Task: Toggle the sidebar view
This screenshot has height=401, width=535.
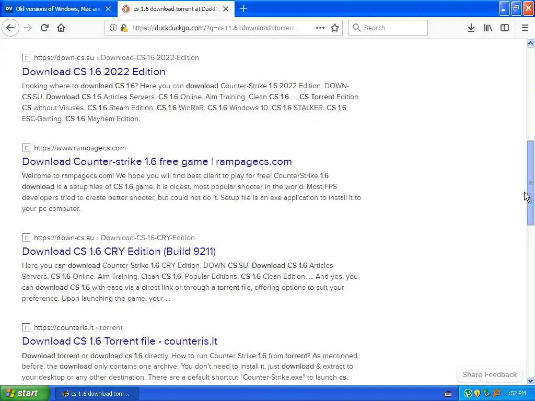Action: (505, 28)
